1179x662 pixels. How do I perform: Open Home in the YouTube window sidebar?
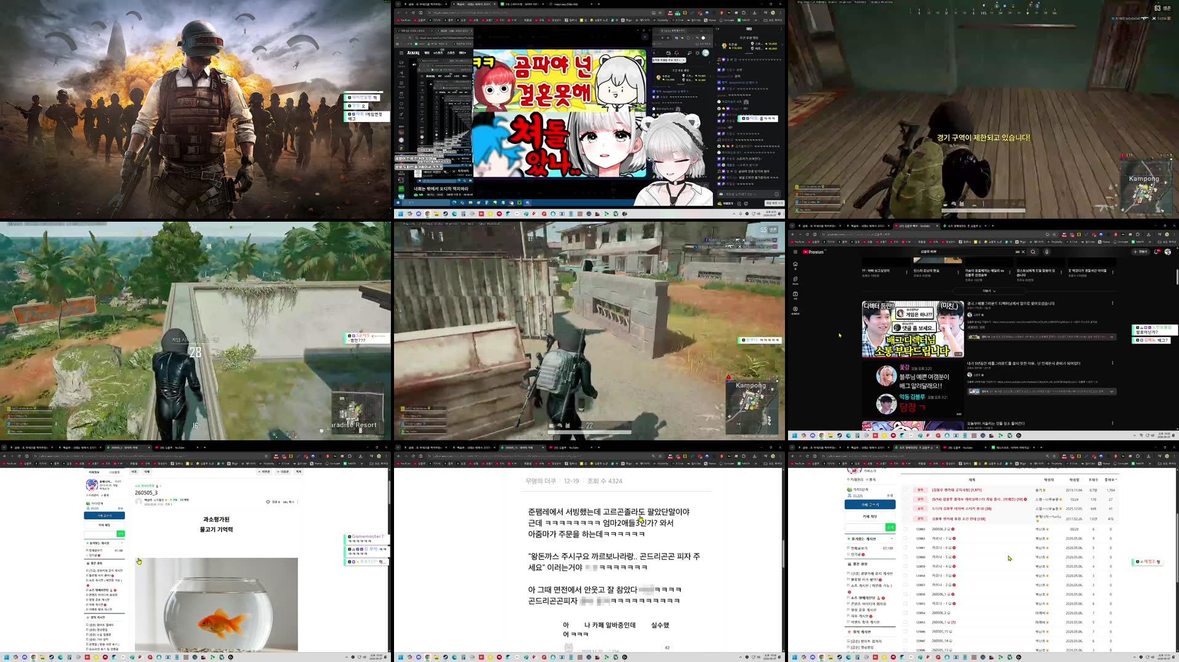[x=795, y=265]
